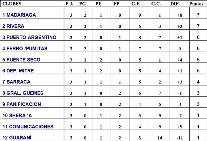Click the 4 FERRO /PUMITAS entry
This screenshot has width=207, height=141.
tap(24, 49)
